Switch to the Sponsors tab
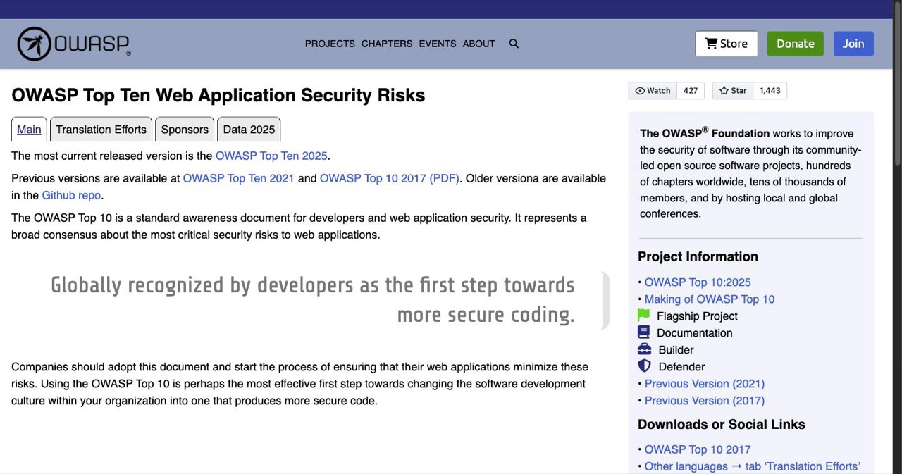 (x=185, y=130)
